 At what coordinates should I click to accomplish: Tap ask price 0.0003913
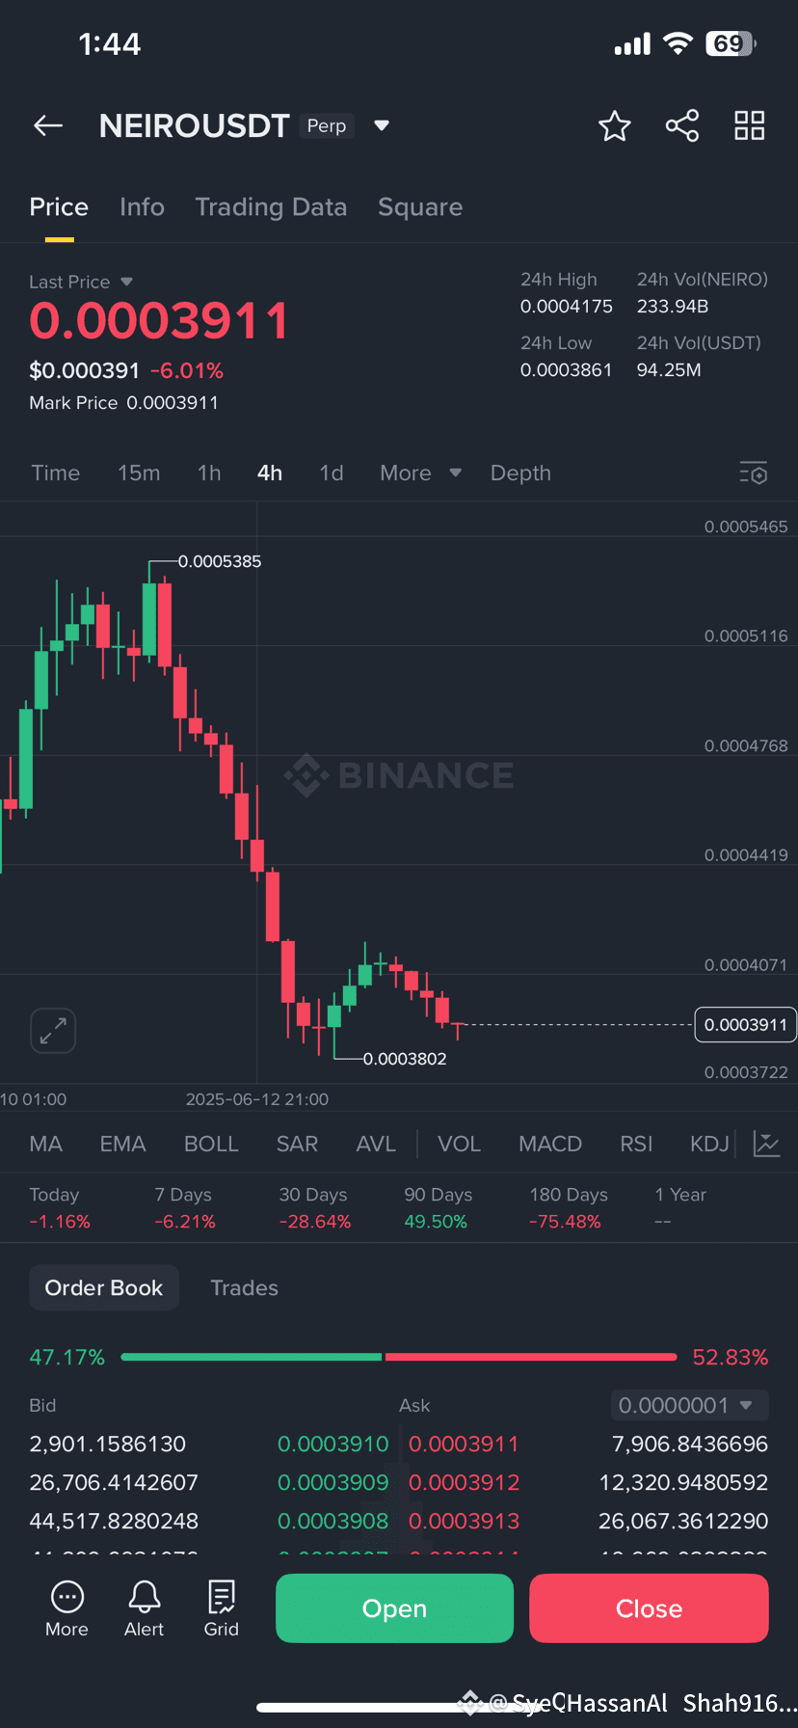coord(464,1521)
